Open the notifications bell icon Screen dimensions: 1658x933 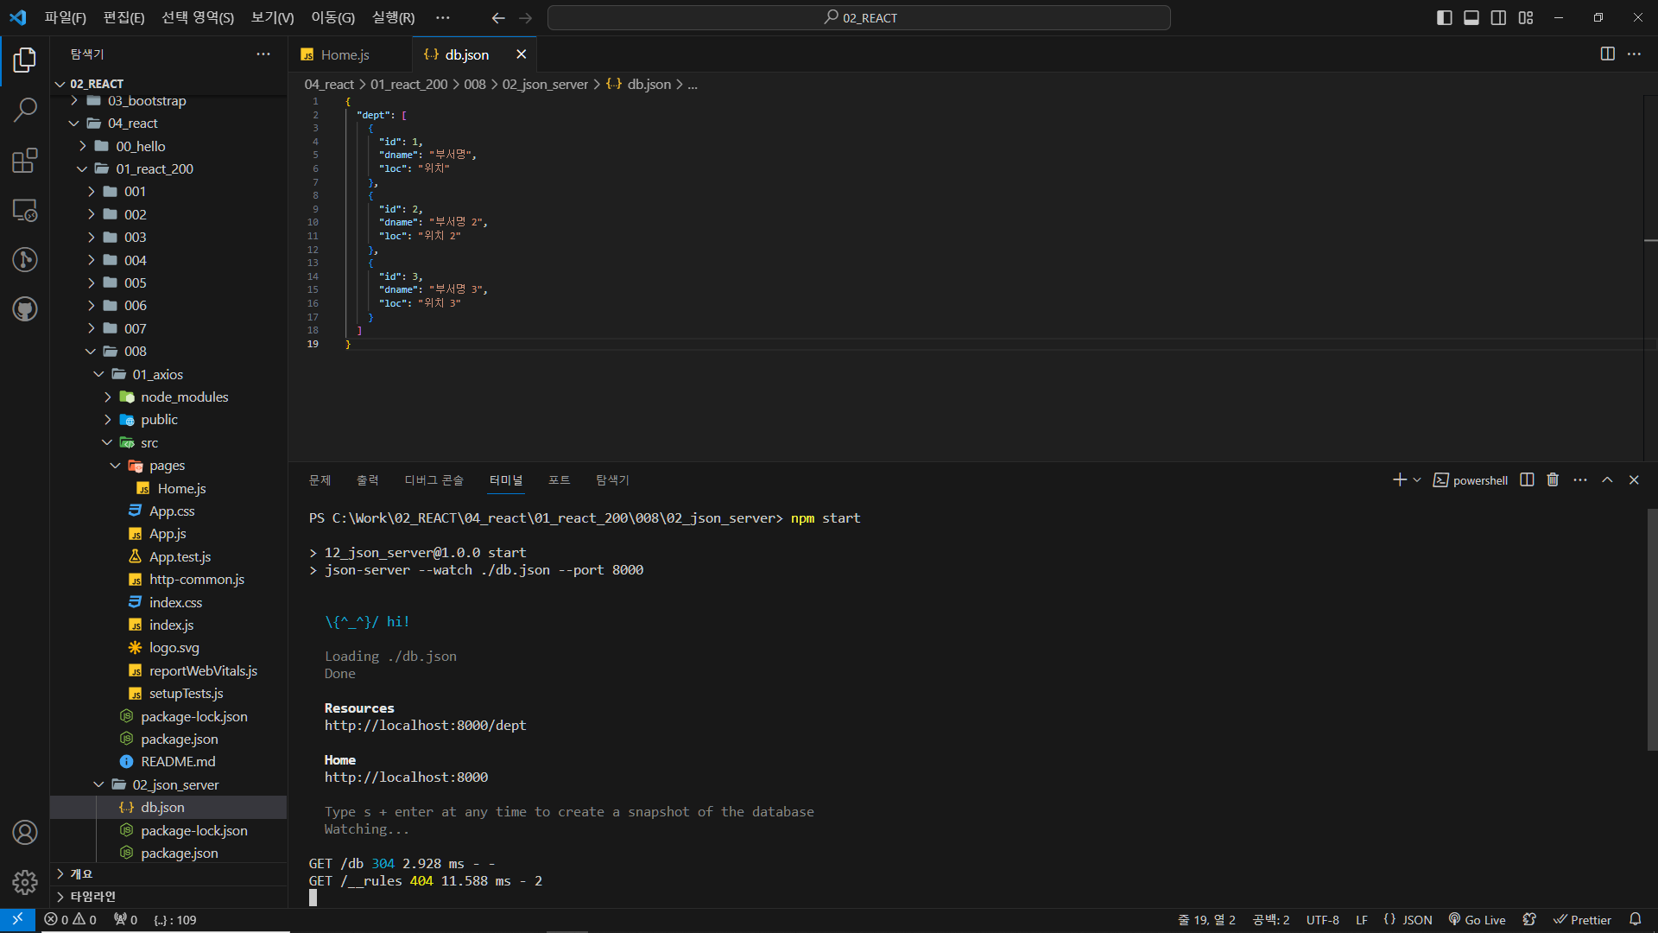pyautogui.click(x=1635, y=920)
